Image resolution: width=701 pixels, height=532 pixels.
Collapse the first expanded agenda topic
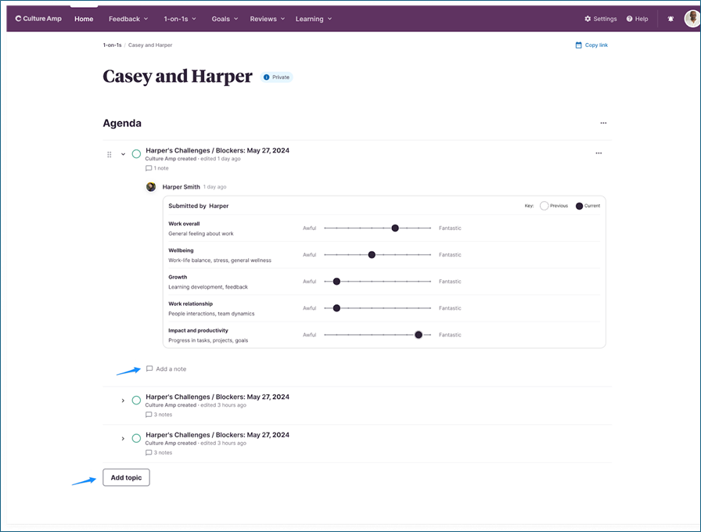123,154
